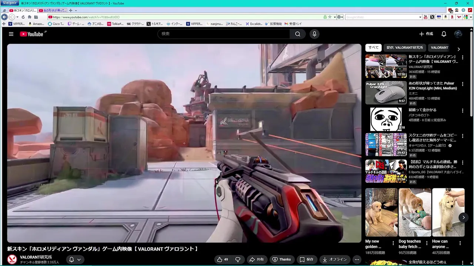Open the VALORANT研究所 channel name link
This screenshot has height=266, width=474.
[x=36, y=257]
